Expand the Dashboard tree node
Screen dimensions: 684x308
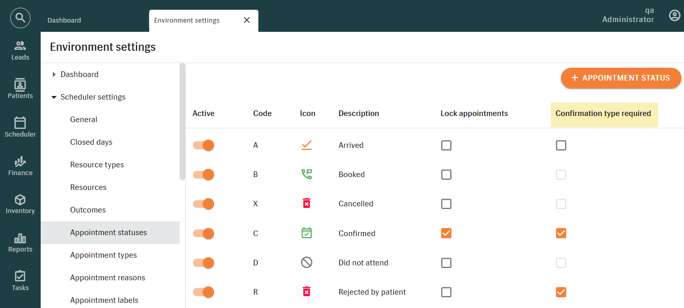pos(54,74)
